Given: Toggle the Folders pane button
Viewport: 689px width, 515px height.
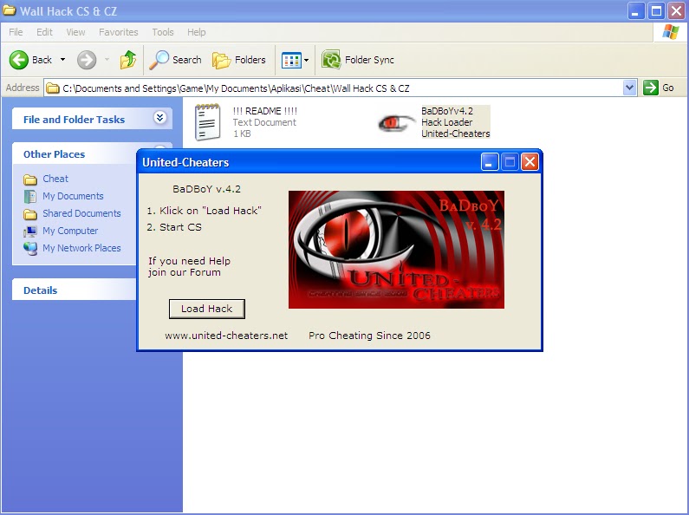Looking at the screenshot, I should point(239,60).
